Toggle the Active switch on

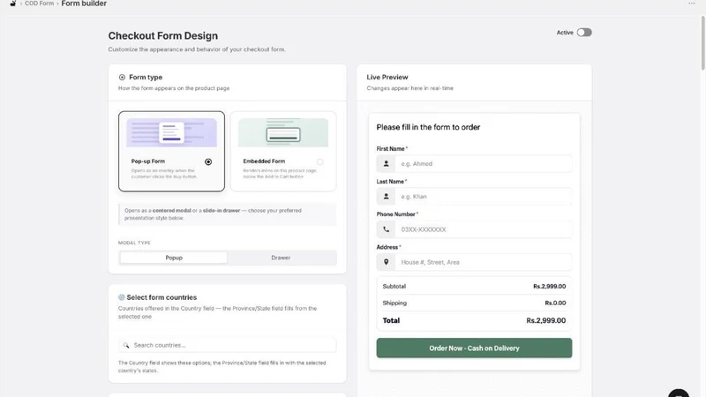click(x=584, y=33)
